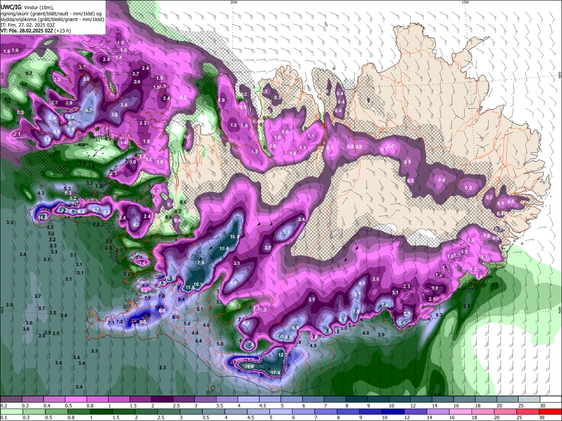Click the pink swatch between 16 and 18
The image size is (562, 421).
click(461, 411)
